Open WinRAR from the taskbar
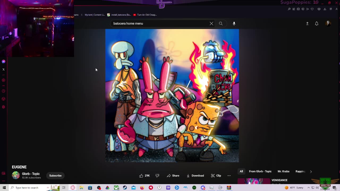 point(229,188)
